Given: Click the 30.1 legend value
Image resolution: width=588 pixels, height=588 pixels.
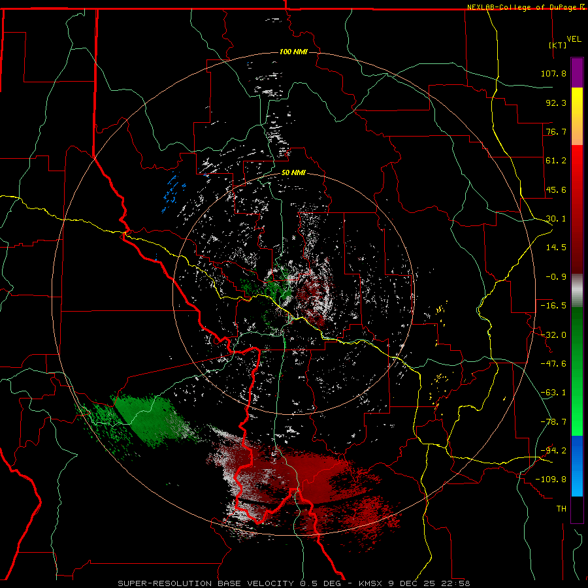Looking at the screenshot, I should pyautogui.click(x=556, y=219).
